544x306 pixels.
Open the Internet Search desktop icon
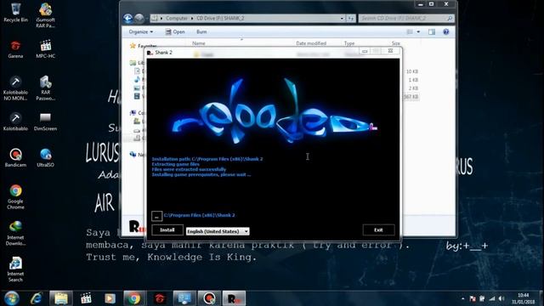[x=15, y=269]
